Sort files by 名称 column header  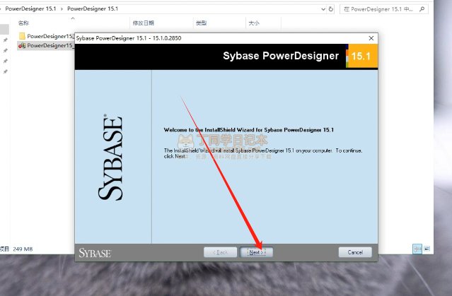point(23,23)
